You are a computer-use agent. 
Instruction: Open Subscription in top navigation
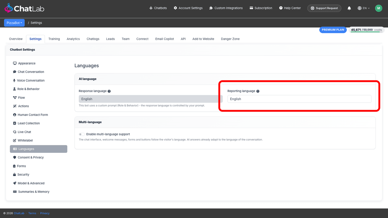coord(261,8)
